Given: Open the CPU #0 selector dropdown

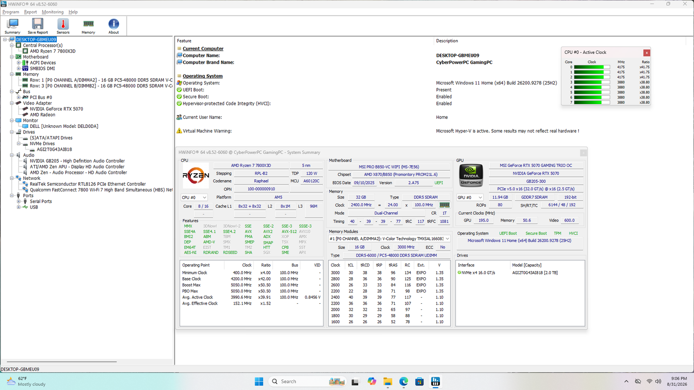Looking at the screenshot, I should [x=194, y=198].
